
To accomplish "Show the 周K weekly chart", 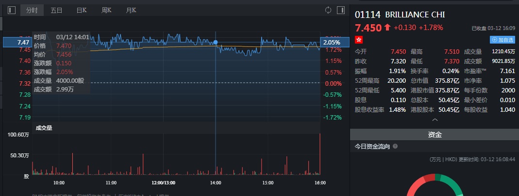I will click(x=106, y=10).
